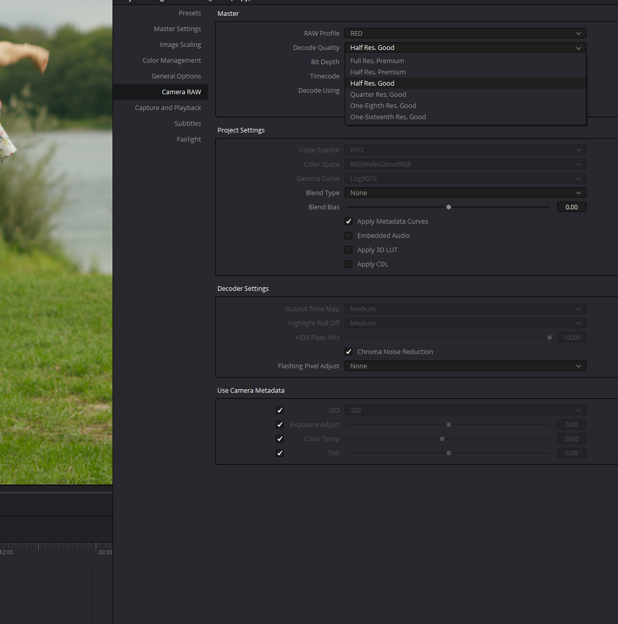Open Fairlight settings section
Screen dimensions: 618x624
coord(188,139)
